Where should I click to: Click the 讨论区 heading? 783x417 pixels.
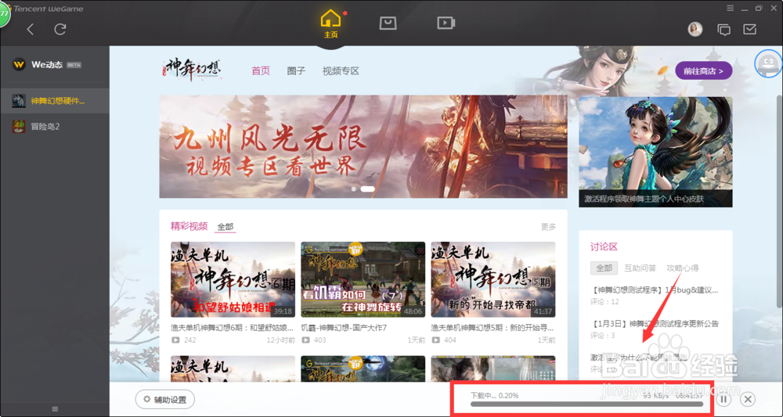[604, 247]
